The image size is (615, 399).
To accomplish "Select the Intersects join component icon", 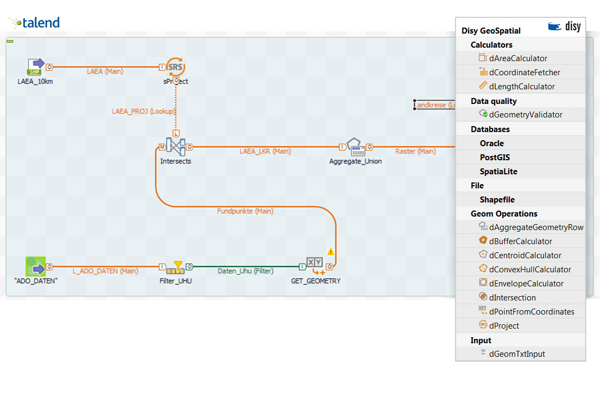I will coord(175,147).
